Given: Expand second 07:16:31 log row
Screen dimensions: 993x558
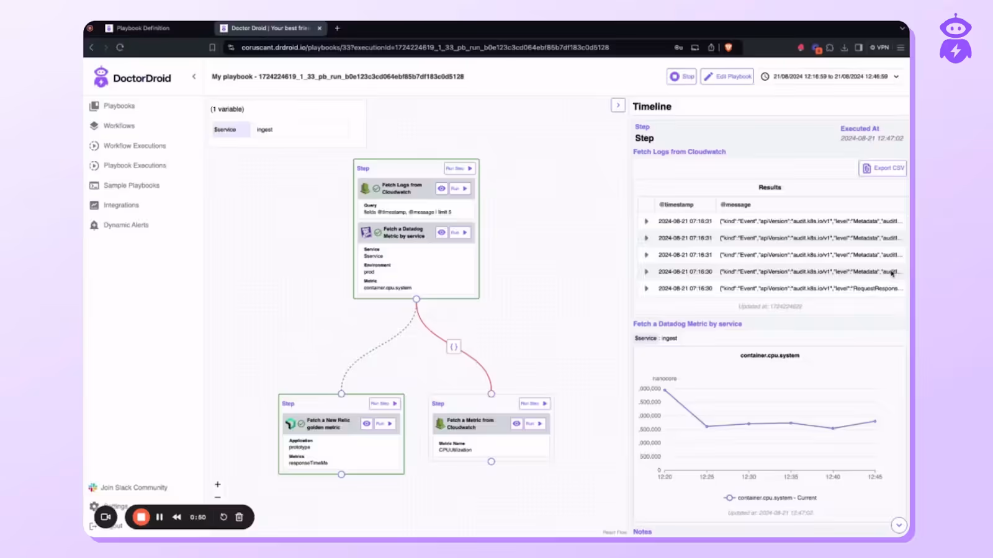Looking at the screenshot, I should coord(646,238).
